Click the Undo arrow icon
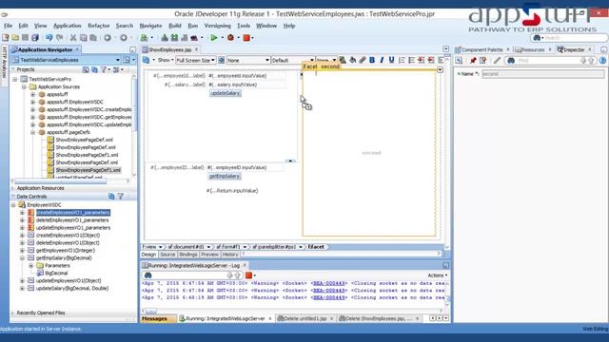This screenshot has width=609, height=342. click(49, 38)
